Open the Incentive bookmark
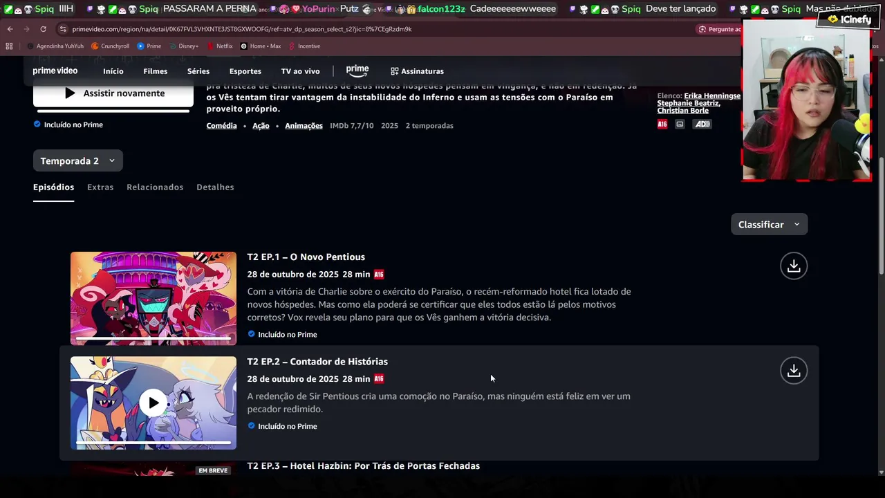 (x=304, y=46)
